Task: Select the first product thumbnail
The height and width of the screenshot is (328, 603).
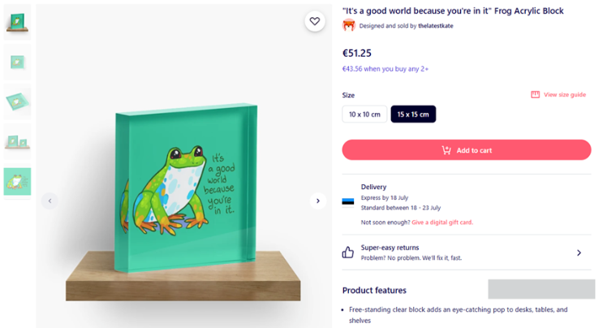Action: point(17,22)
